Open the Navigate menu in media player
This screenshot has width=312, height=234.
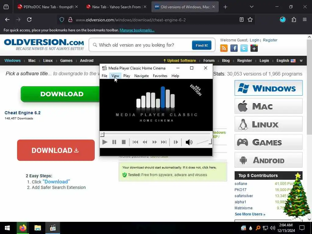pos(141,76)
